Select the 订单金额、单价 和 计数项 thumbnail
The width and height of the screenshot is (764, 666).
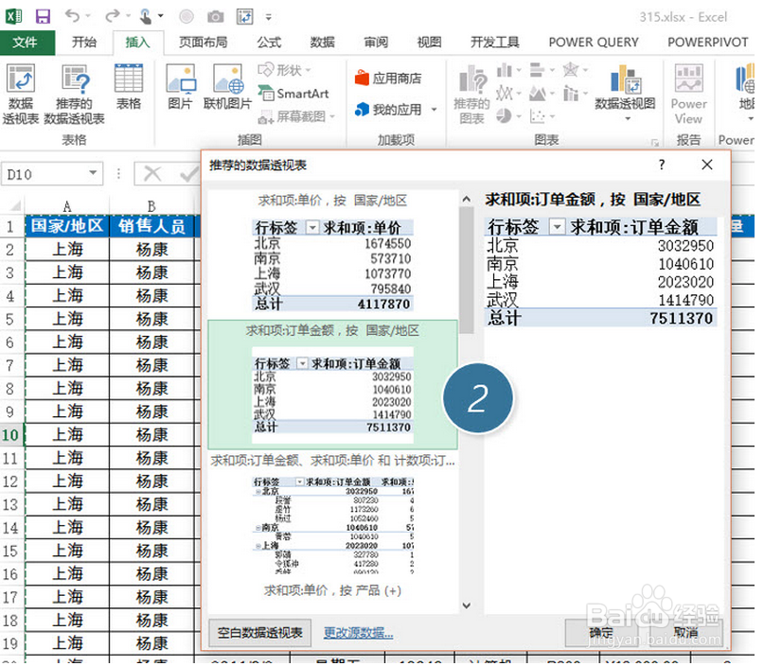tap(333, 515)
